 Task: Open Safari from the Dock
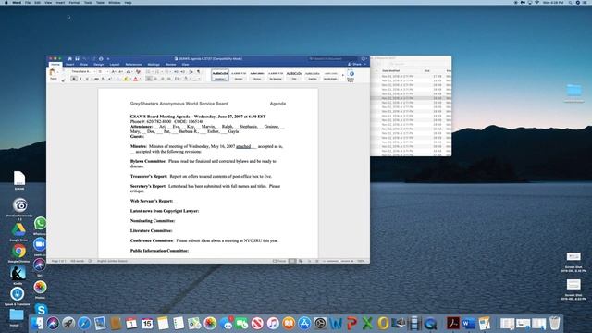click(x=84, y=323)
